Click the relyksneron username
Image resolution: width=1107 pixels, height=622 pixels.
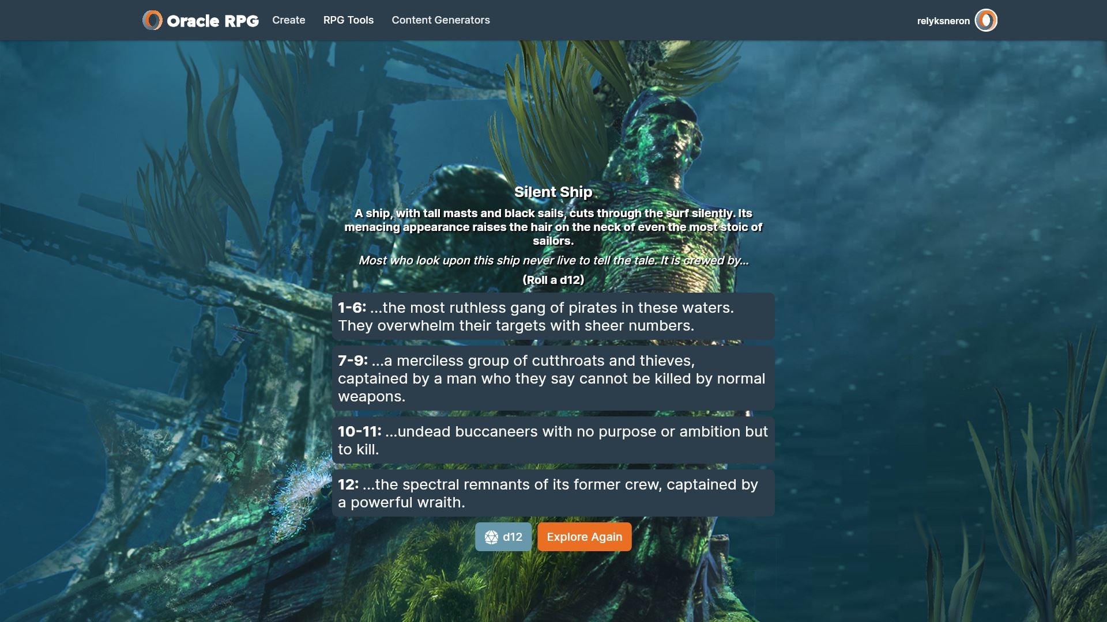pyautogui.click(x=943, y=21)
